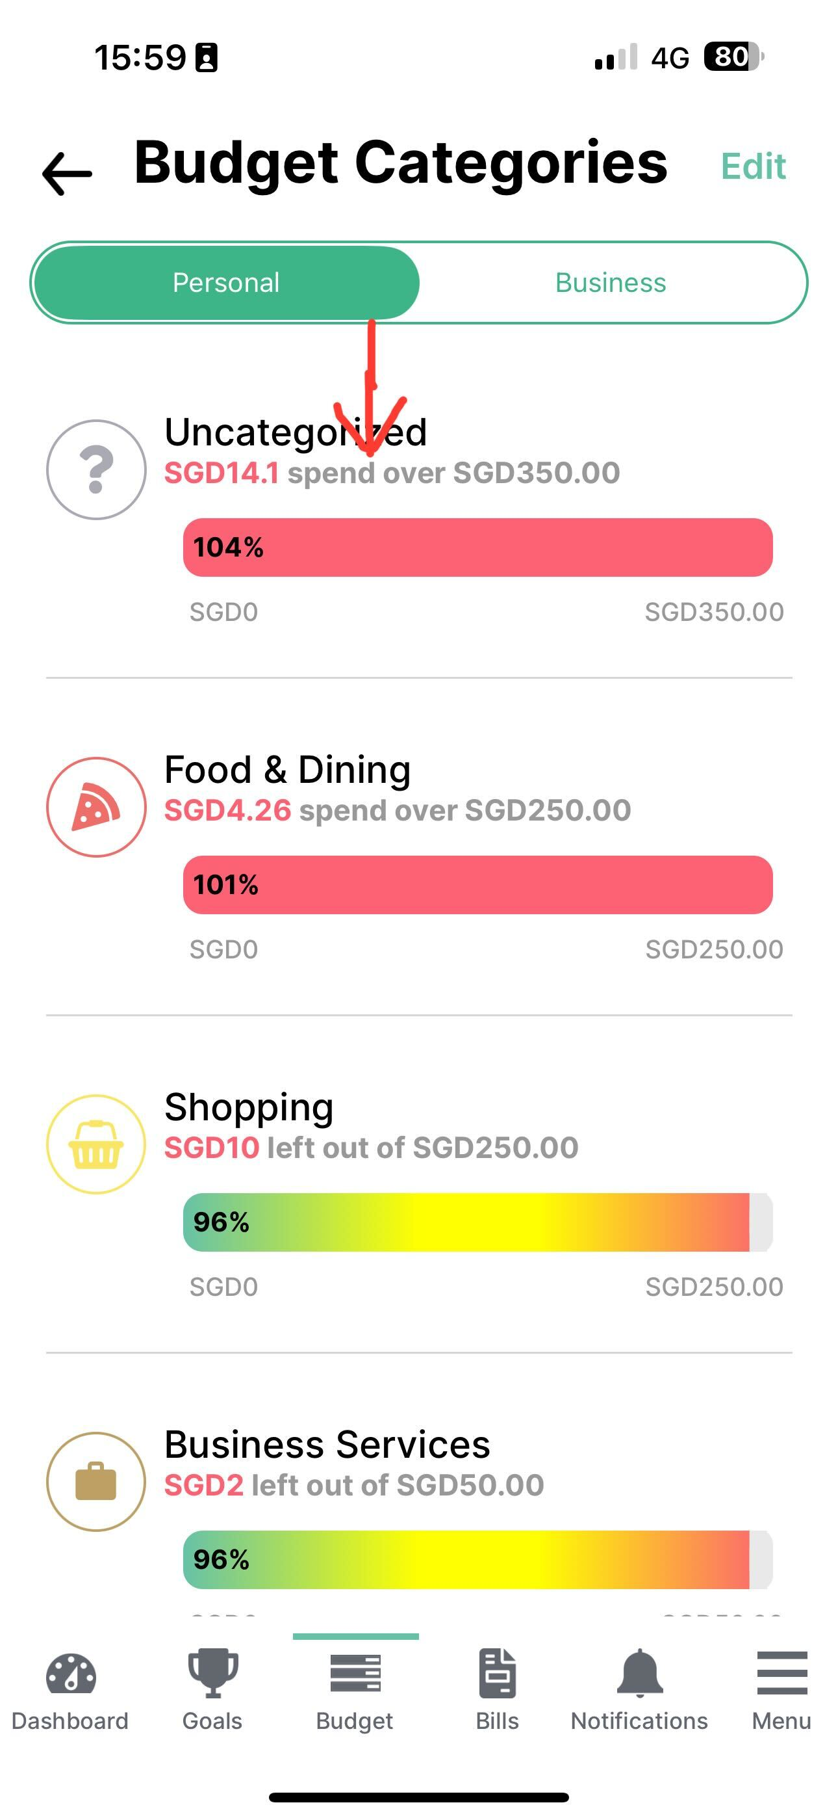Screen dimensions: 838x1818
Task: Tap the Shopping 96% gradient progress bar
Action: [x=477, y=1222]
